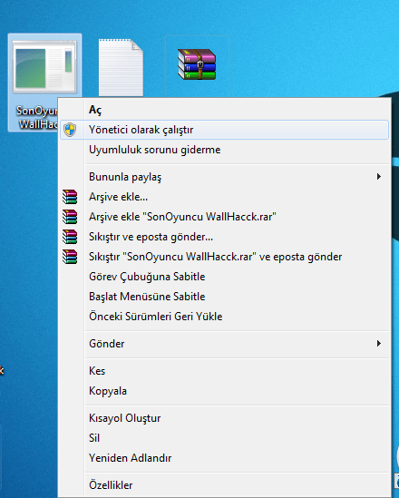Image resolution: width=399 pixels, height=498 pixels.
Task: Click WinRAR icon beside Sıkıştır ve eposta gönder...
Action: click(x=70, y=237)
